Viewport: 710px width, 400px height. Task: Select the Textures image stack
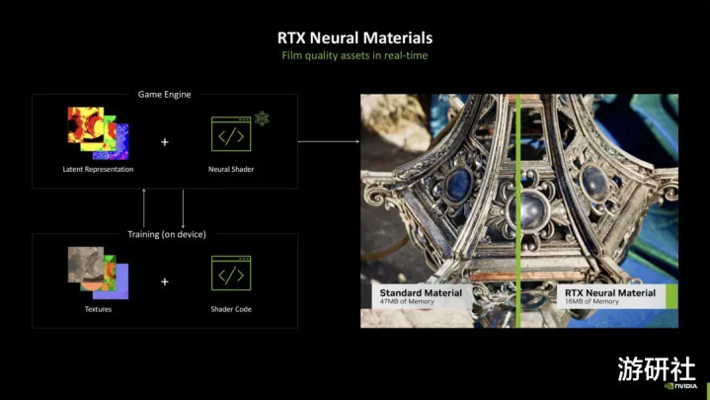99,273
